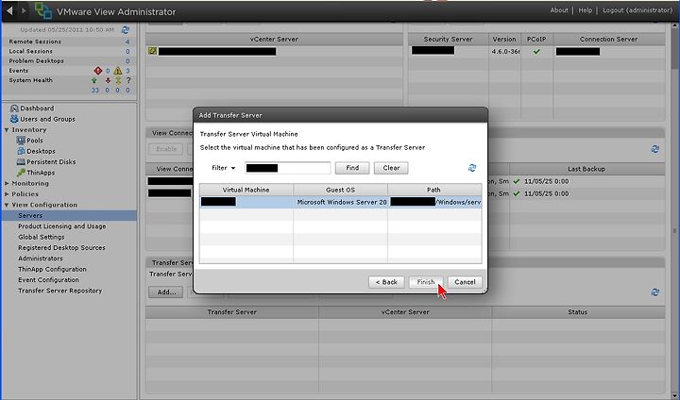Open ThinApp Configuration

pyautogui.click(x=52, y=269)
